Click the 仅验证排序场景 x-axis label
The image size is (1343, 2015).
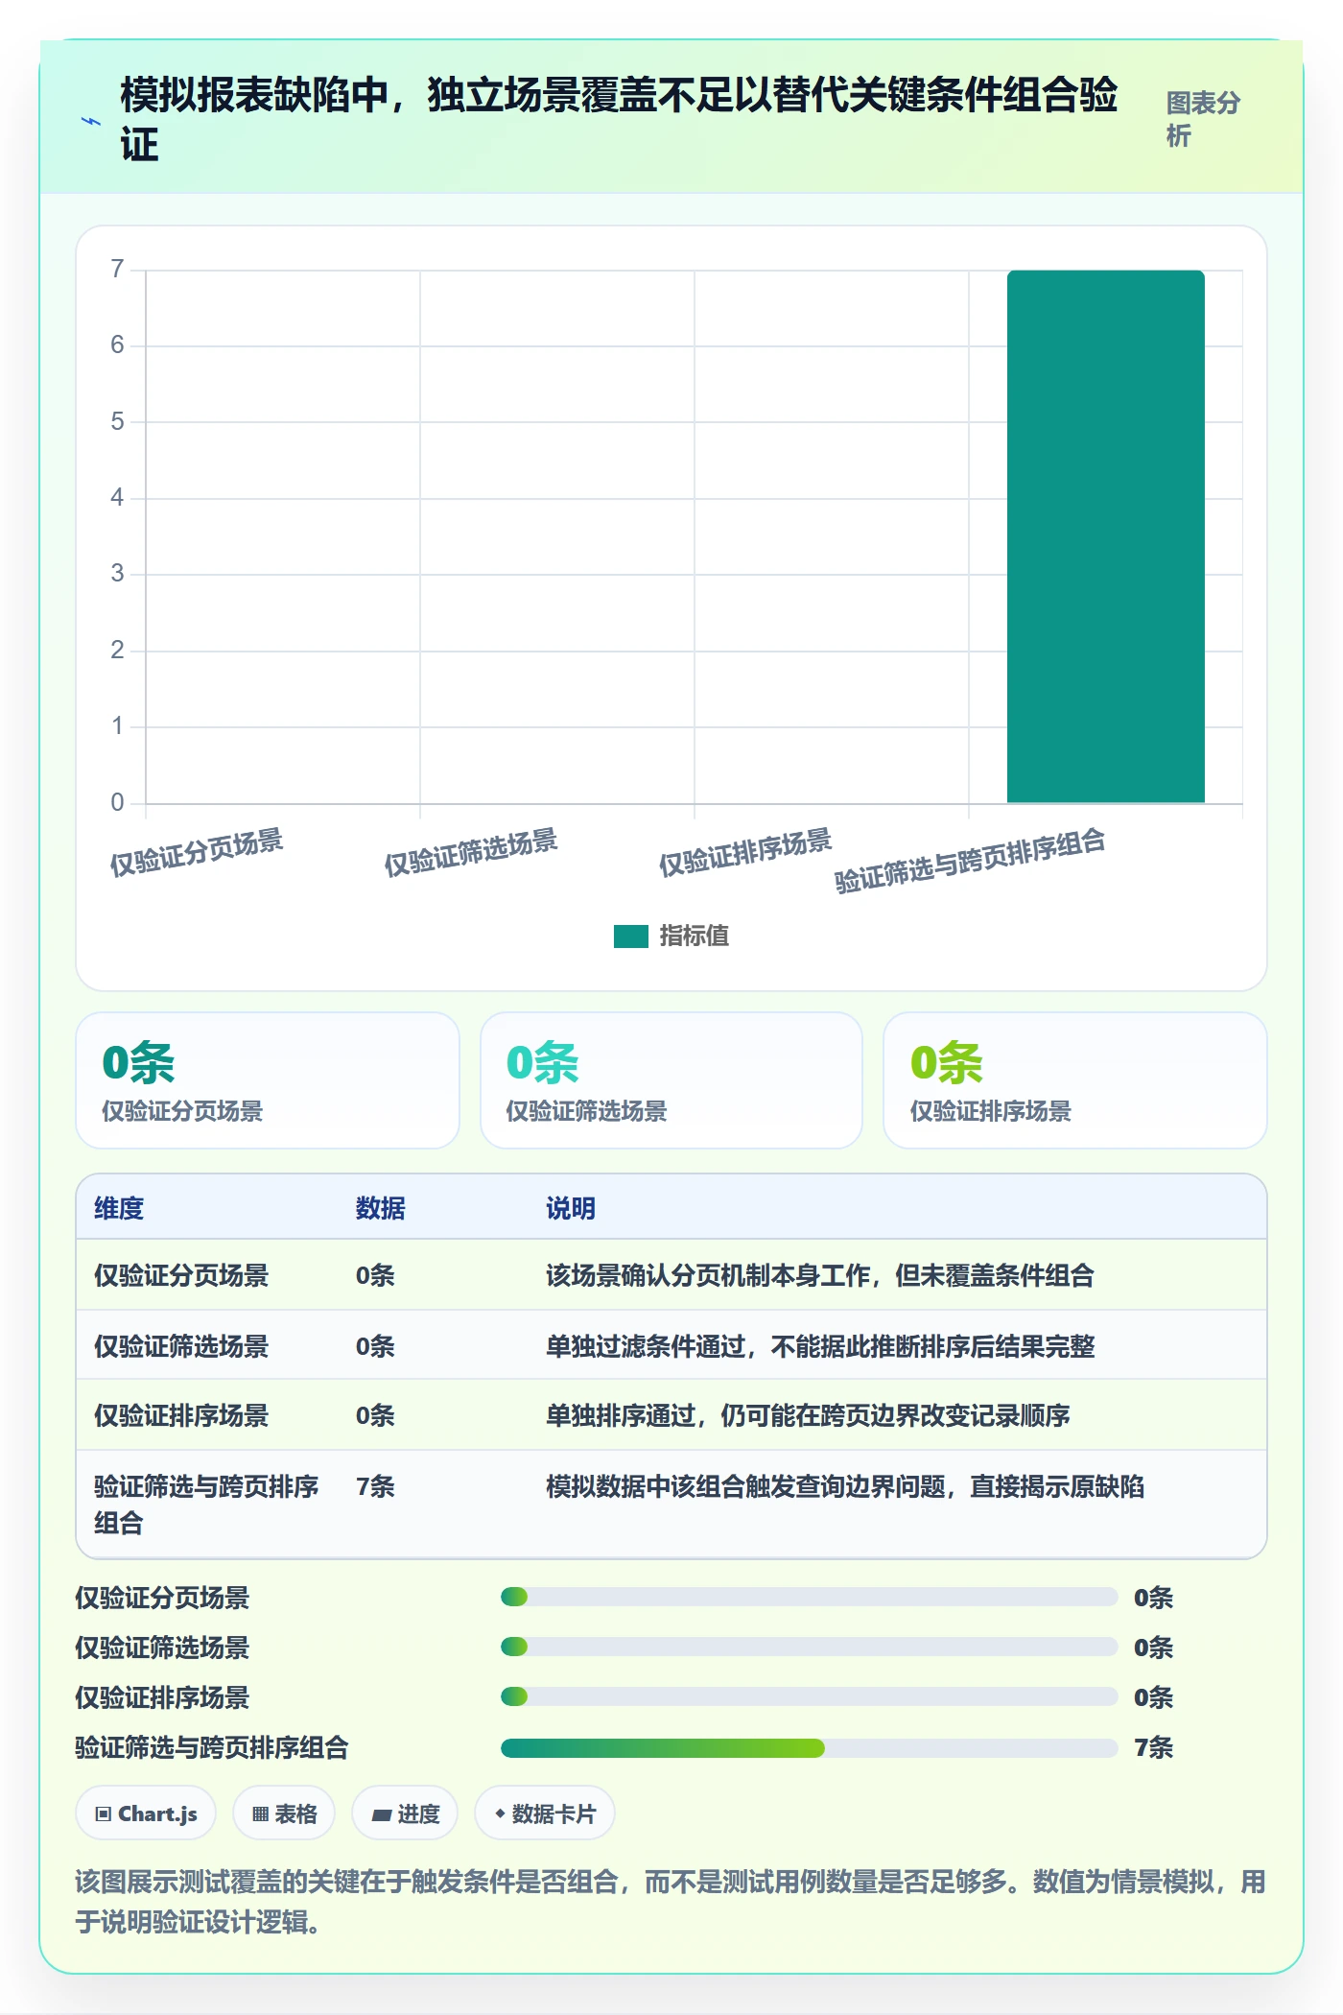pyautogui.click(x=745, y=853)
